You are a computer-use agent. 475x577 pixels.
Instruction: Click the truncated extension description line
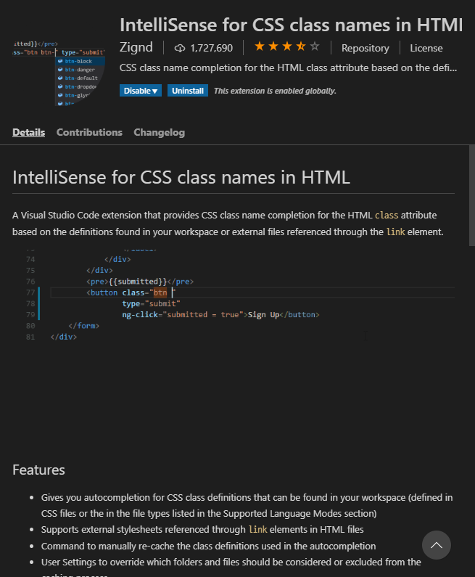pyautogui.click(x=288, y=68)
